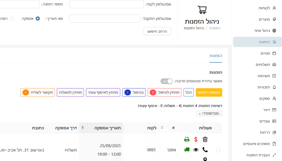Click the green printer icon
Image resolution: width=282 pixels, height=161 pixels.
tap(187, 139)
